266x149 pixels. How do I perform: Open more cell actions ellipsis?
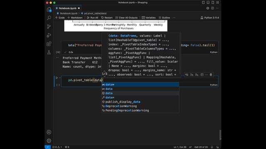[x=207, y=74]
